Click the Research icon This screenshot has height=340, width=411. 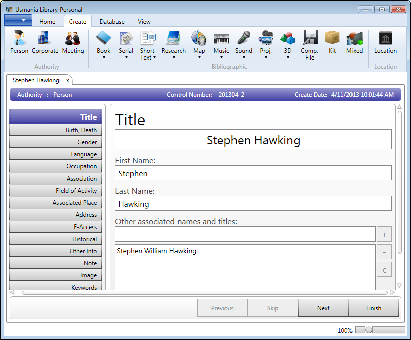click(x=173, y=38)
